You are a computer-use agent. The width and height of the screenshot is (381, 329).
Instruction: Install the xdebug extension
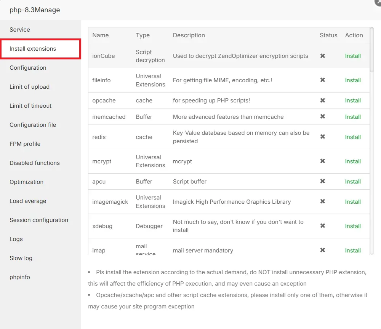point(352,226)
